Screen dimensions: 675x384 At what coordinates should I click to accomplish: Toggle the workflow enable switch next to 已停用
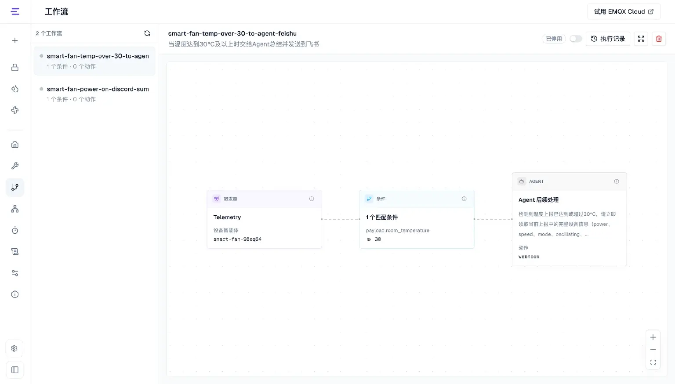576,39
